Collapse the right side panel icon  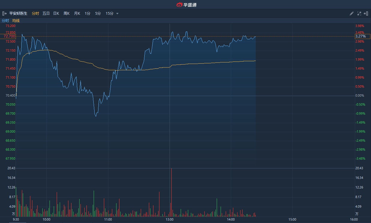coord(366,14)
